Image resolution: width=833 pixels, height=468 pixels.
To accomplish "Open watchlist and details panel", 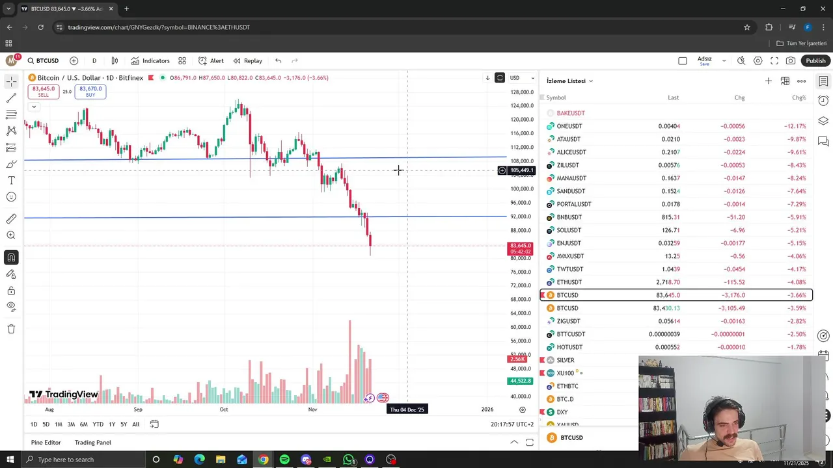I will (823, 81).
